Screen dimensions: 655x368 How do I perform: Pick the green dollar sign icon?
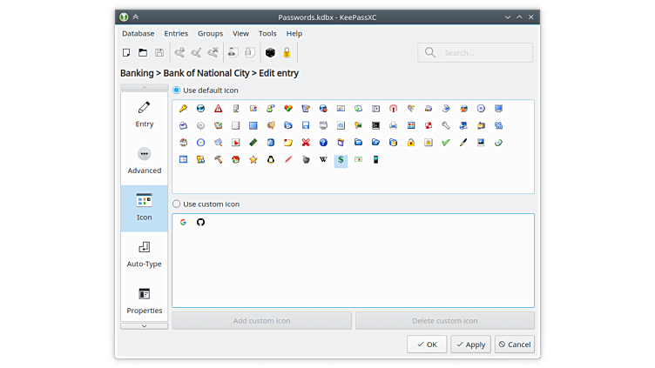pyautogui.click(x=341, y=160)
